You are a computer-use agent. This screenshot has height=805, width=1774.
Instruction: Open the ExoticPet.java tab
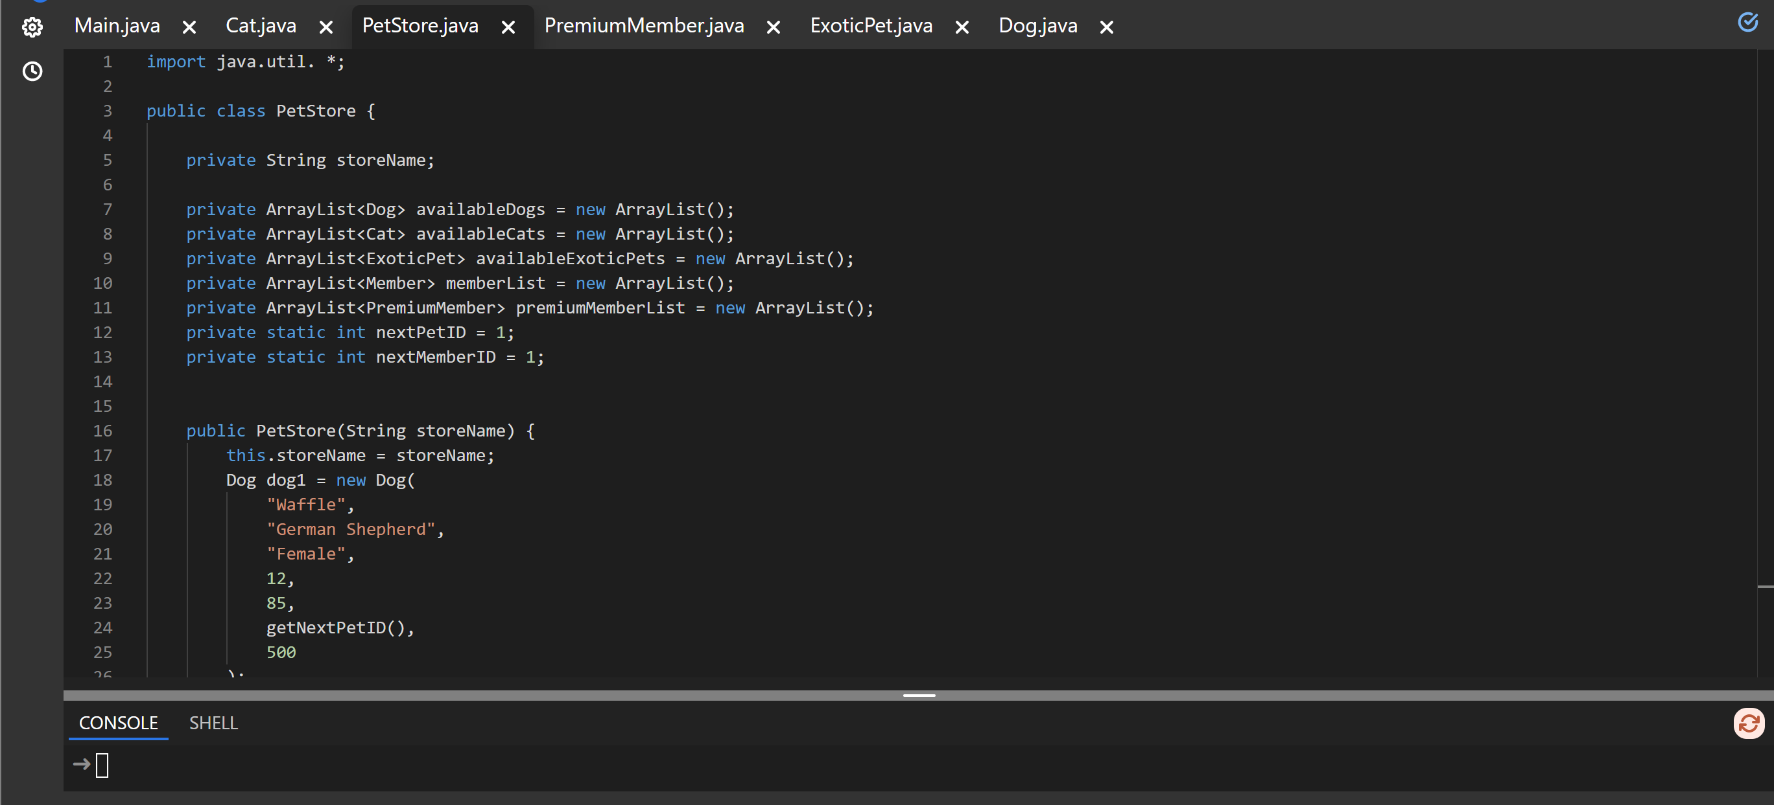coord(871,26)
